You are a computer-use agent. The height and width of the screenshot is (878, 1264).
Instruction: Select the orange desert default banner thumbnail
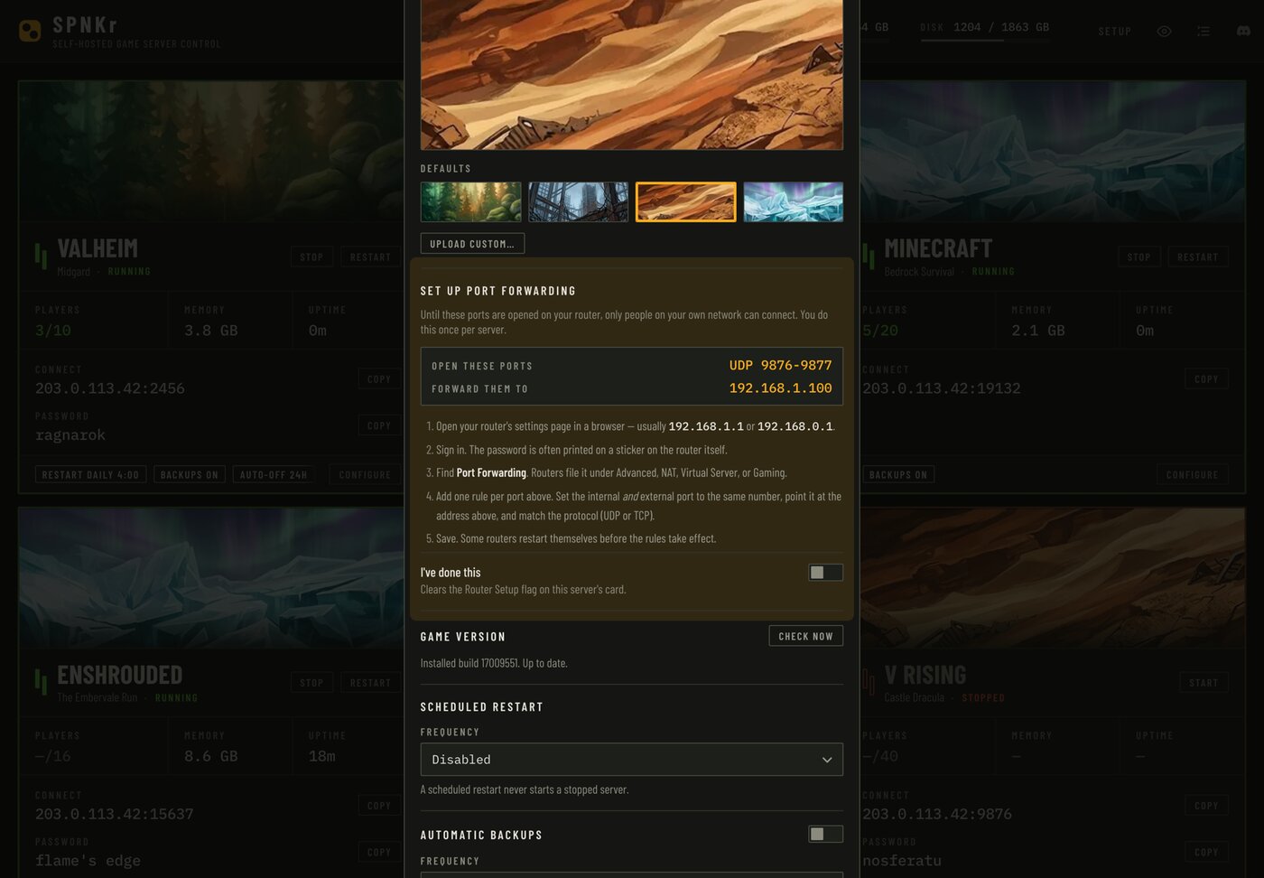coord(686,202)
